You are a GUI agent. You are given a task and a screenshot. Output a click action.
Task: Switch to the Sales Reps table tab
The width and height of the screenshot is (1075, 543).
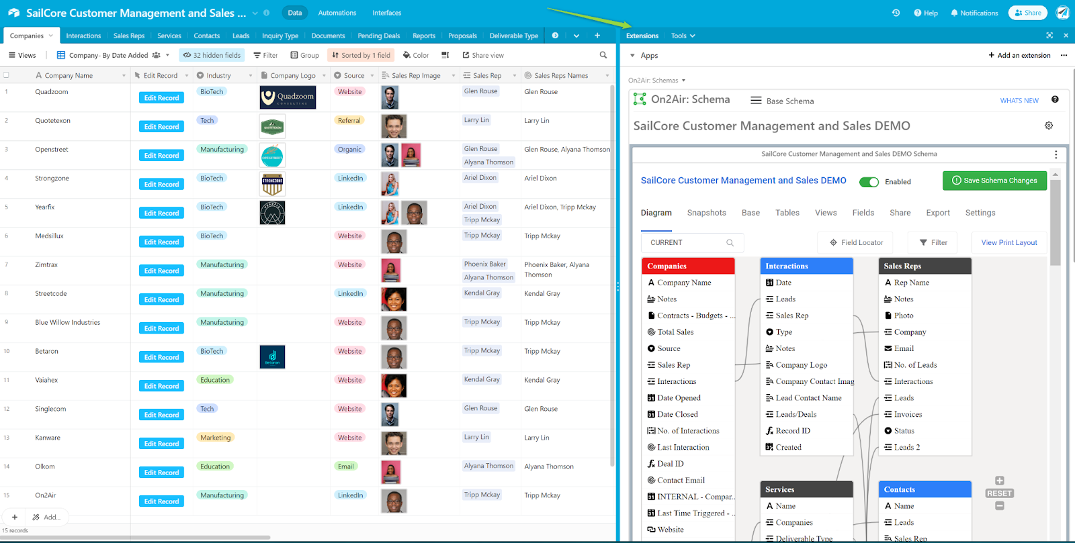[x=128, y=36]
